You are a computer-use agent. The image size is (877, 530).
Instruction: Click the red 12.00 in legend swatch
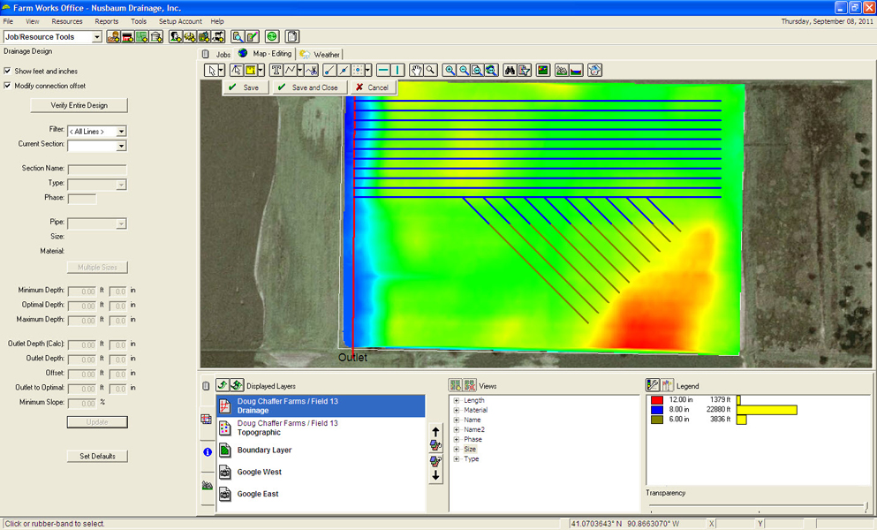[656, 400]
